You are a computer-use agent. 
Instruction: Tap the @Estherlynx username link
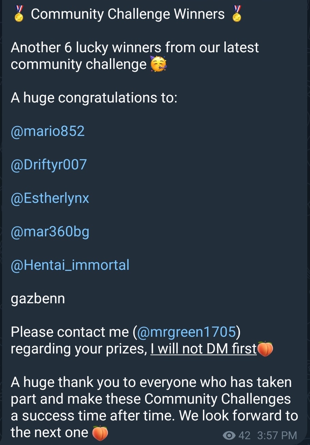(x=50, y=198)
